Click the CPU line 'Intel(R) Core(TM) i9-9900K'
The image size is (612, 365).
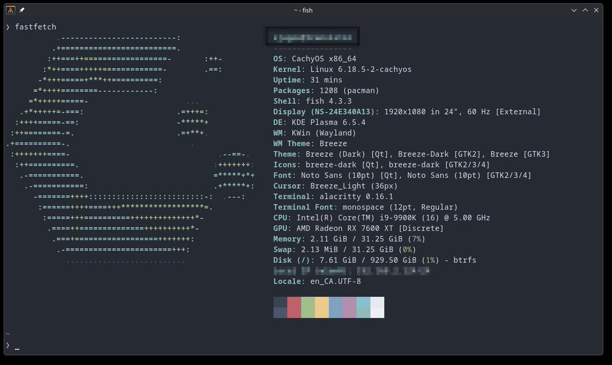pyautogui.click(x=381, y=218)
